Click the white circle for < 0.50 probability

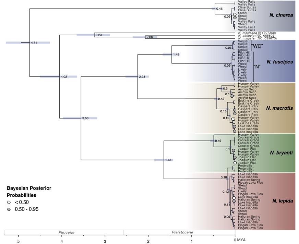coord(9,202)
